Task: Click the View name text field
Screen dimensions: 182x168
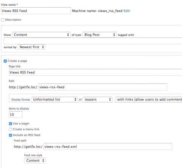Action: [36, 11]
